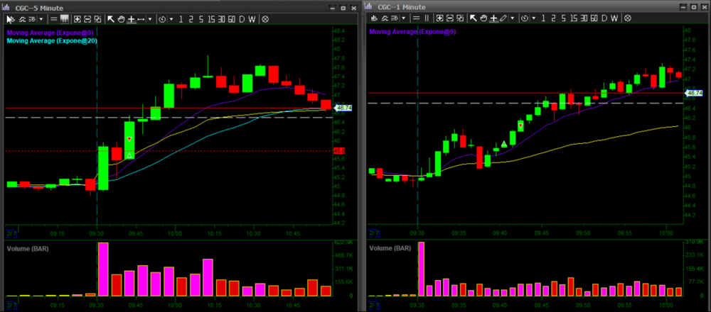Screen dimensions: 711x312
Task: Set 5 Minute chart to Weekly interval
Action: [252, 18]
